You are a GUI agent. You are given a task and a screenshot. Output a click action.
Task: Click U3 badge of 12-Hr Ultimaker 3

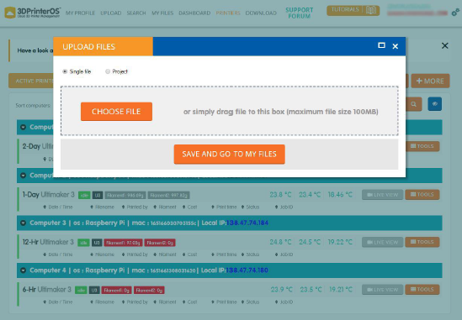[97, 243]
